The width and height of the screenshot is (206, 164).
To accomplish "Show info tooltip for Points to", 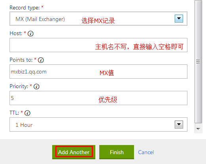I will coord(41,60).
